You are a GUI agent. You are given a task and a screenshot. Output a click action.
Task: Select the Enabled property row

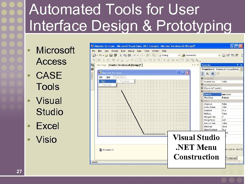(x=223, y=110)
